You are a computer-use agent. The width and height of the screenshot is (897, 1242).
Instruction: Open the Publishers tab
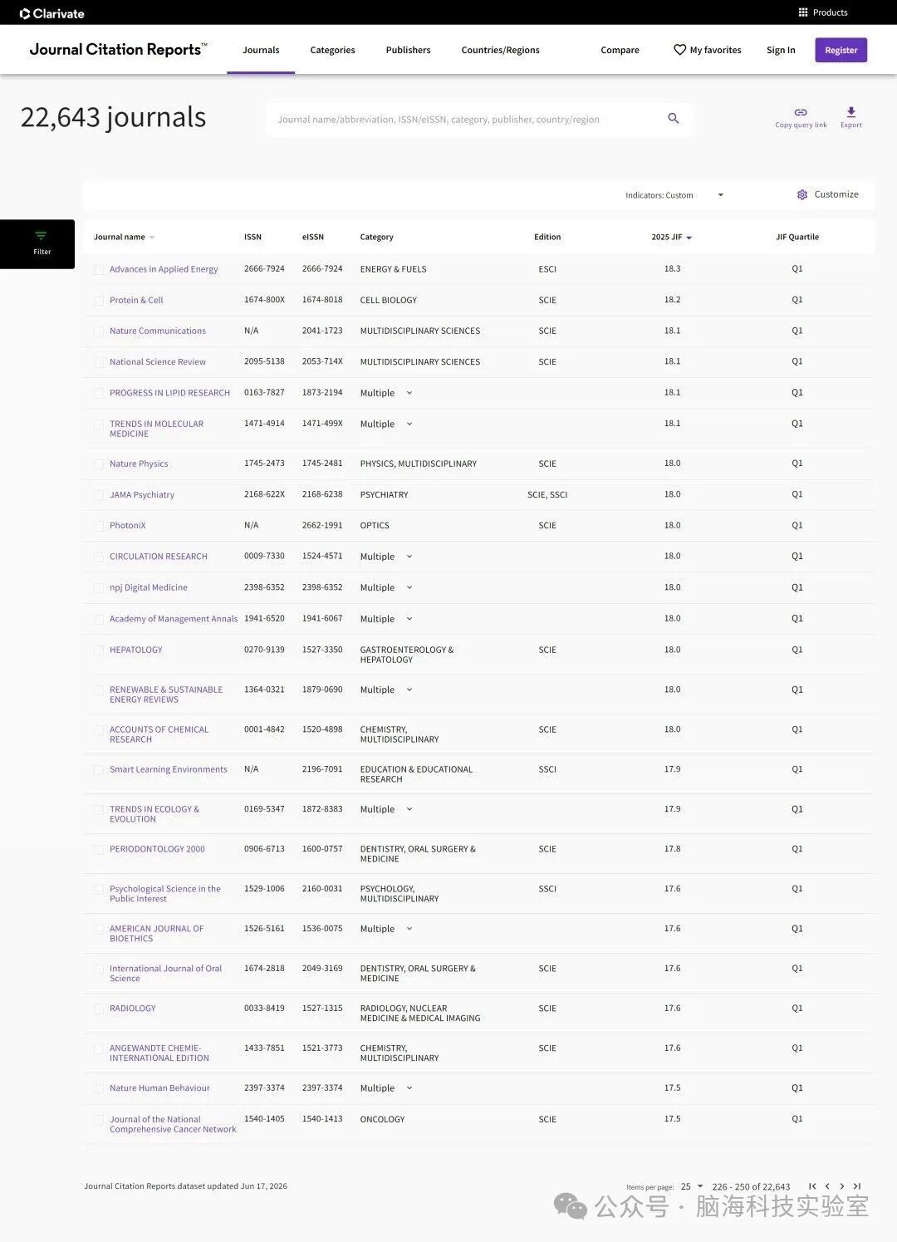[x=408, y=50]
